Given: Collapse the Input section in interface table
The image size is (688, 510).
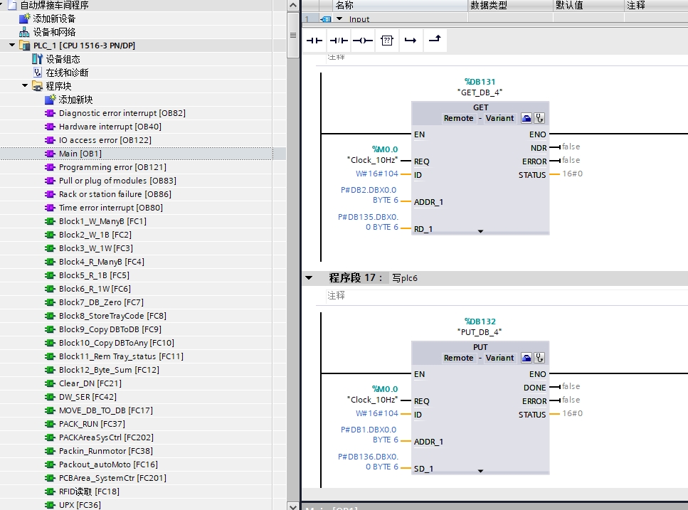Looking at the screenshot, I should 339,19.
